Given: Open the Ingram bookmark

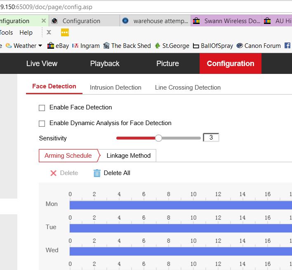Looking at the screenshot, I should click(86, 46).
